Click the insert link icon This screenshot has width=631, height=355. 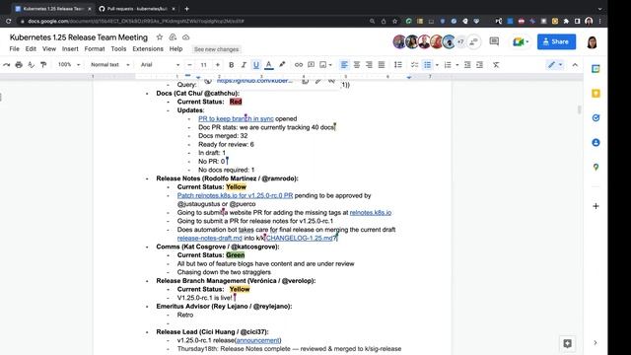click(x=298, y=65)
